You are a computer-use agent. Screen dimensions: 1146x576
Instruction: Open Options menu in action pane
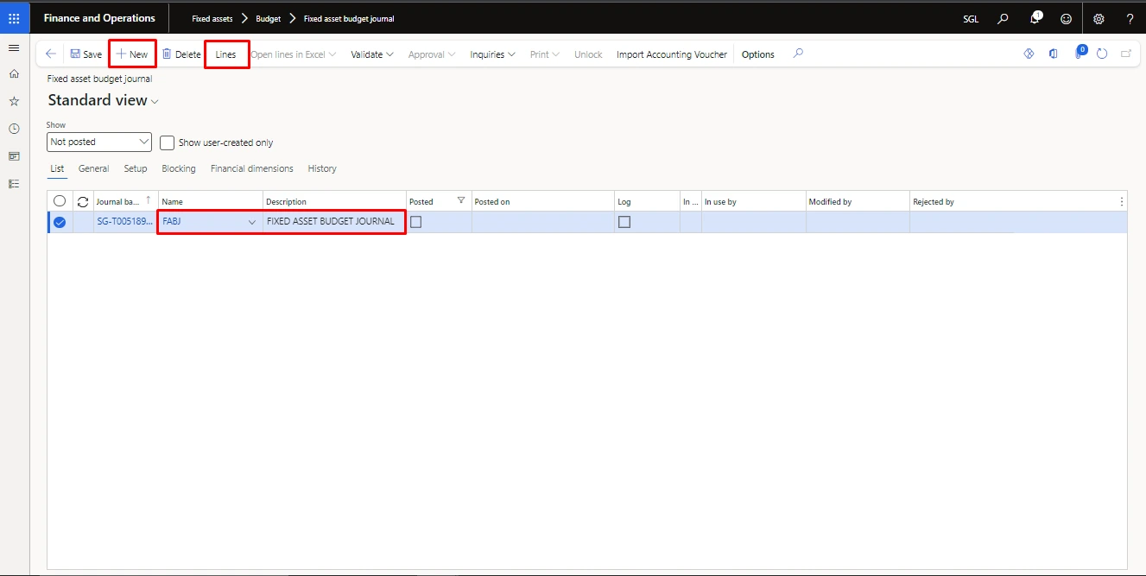758,54
